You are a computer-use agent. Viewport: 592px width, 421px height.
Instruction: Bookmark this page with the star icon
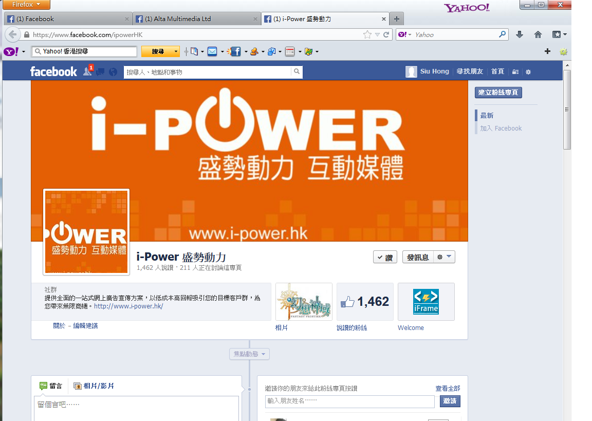[x=367, y=35]
